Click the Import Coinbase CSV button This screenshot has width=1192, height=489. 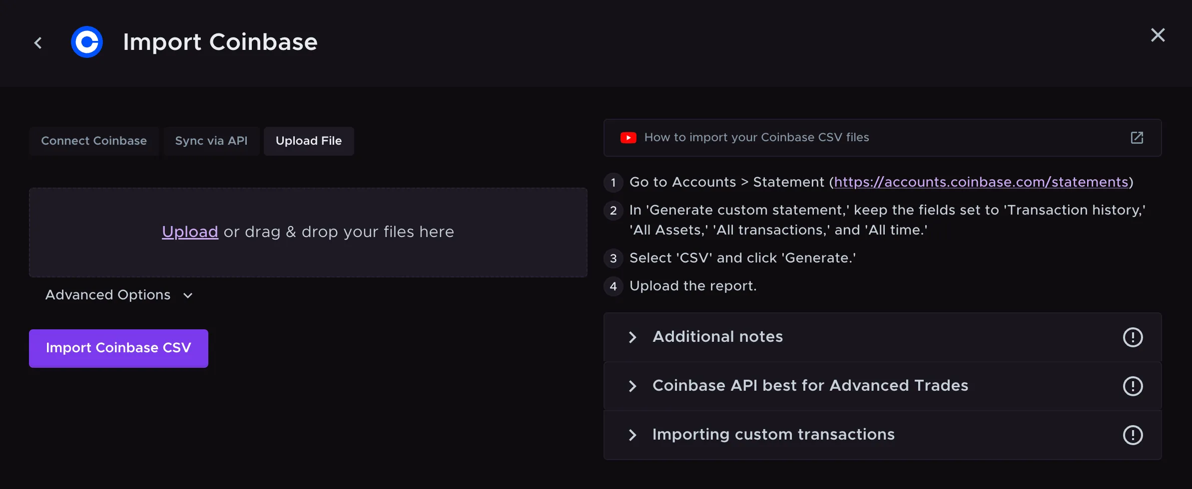click(x=118, y=348)
